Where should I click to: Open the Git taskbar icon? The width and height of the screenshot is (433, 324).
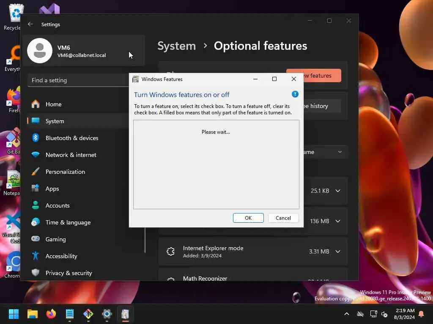pos(88,314)
